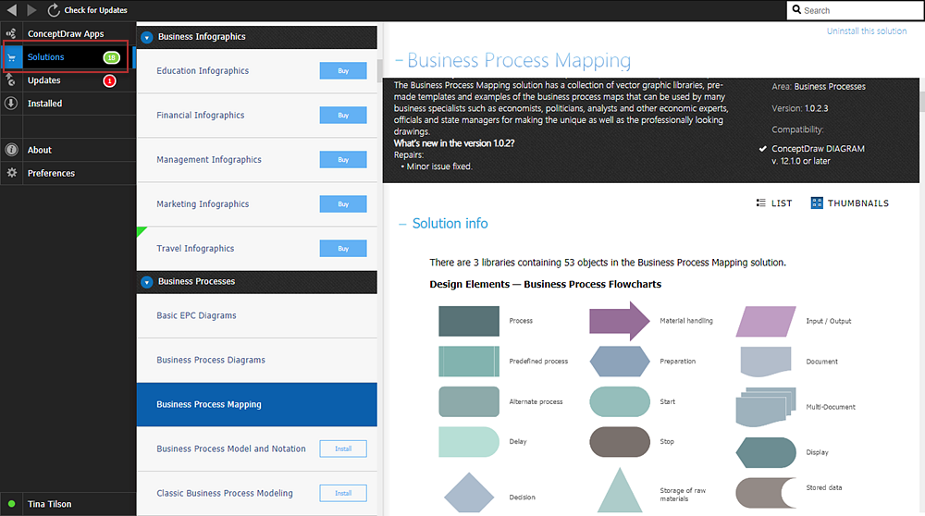
Task: Click the Preferences gear icon
Action: point(11,173)
